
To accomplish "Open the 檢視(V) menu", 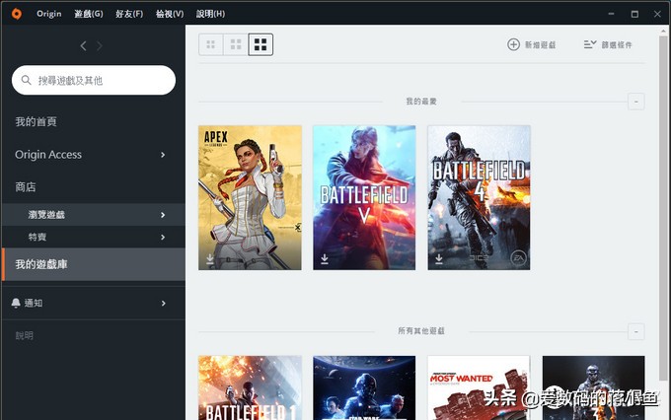I will tap(170, 14).
